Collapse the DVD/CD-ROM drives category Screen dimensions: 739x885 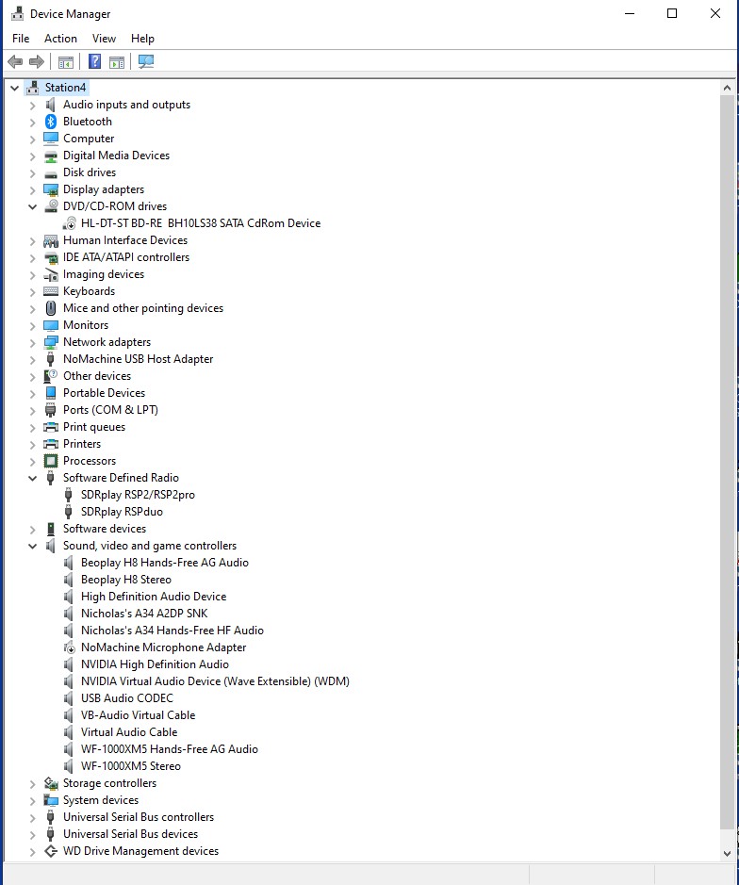(x=32, y=207)
